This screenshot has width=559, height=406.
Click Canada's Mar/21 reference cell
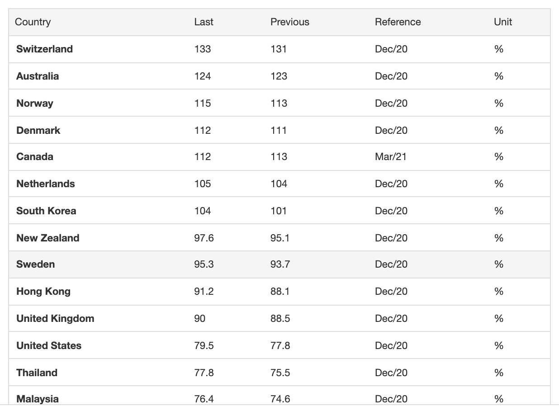coord(391,157)
